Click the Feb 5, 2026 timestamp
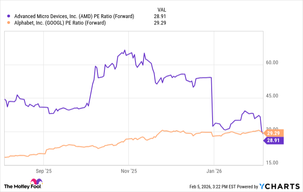303x192 pixels. click(x=214, y=187)
